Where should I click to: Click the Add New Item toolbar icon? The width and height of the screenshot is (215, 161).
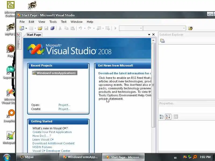pyautogui.click(x=31, y=28)
